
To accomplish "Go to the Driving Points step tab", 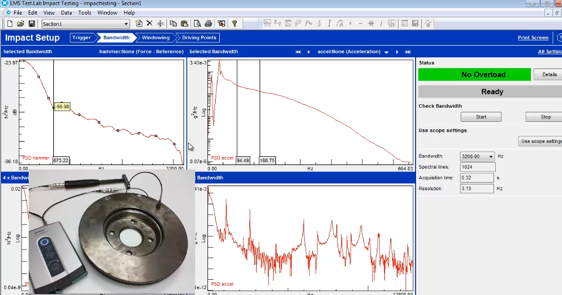I will click(x=199, y=37).
